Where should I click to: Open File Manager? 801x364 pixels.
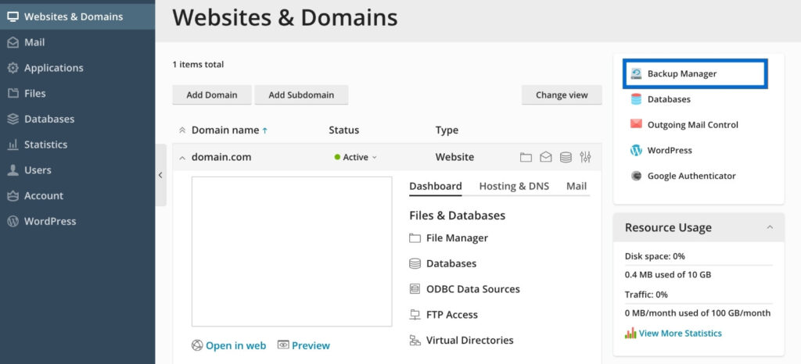point(448,238)
